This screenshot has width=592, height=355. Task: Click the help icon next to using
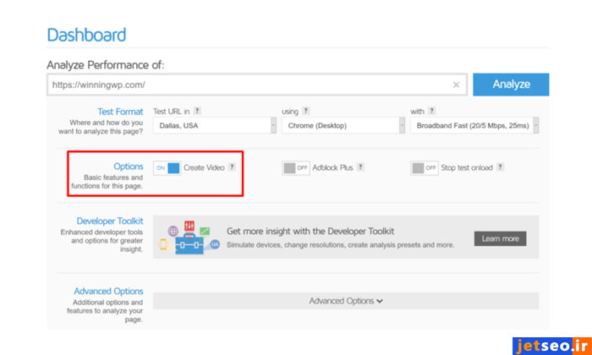tap(306, 111)
